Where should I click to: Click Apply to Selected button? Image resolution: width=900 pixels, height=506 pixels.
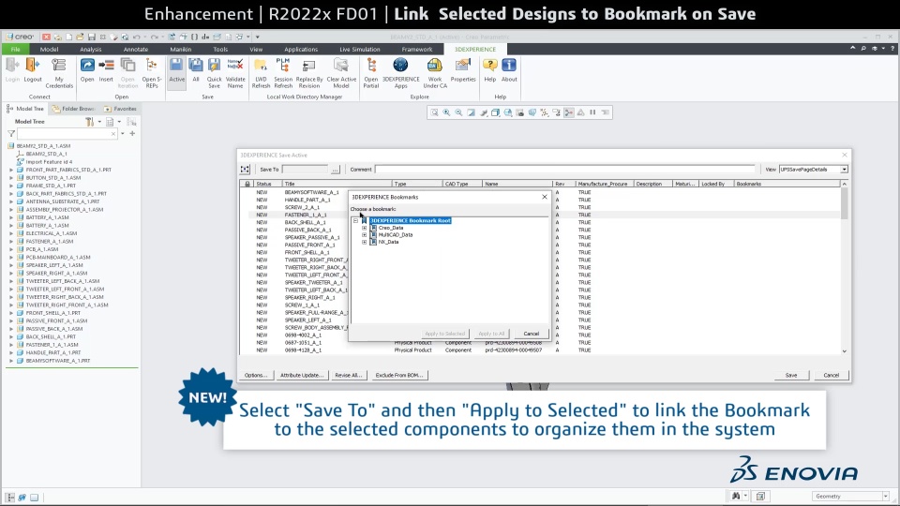(x=444, y=334)
